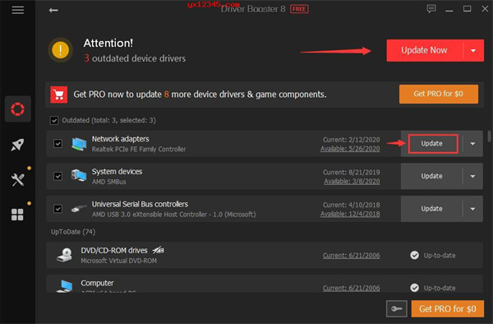Click the key license icon button
The width and height of the screenshot is (493, 324).
click(397, 308)
